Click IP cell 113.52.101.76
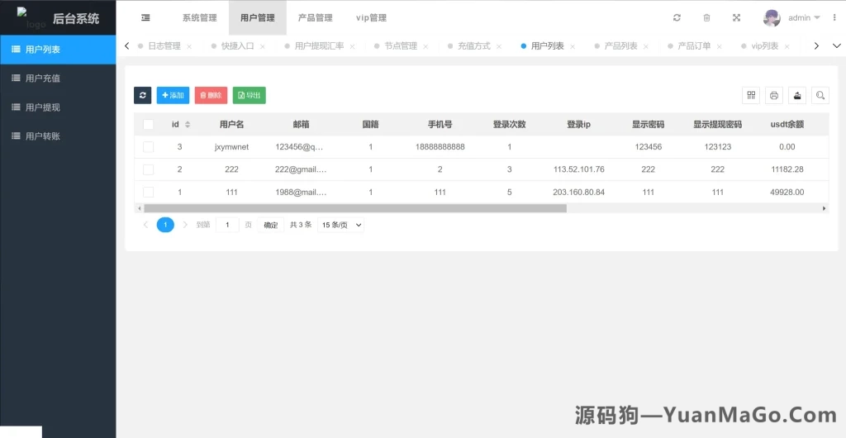The image size is (846, 438). click(579, 169)
